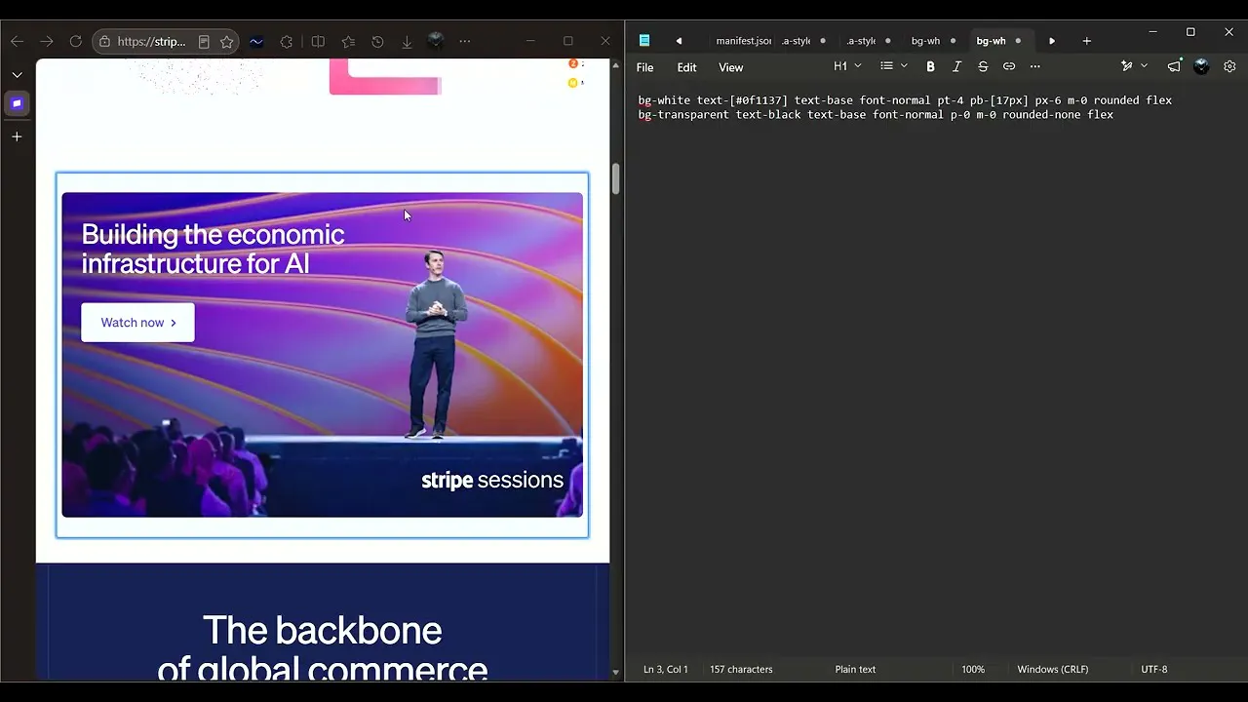Click Plain text in status bar
Viewport: 1248px width, 702px height.
855,670
